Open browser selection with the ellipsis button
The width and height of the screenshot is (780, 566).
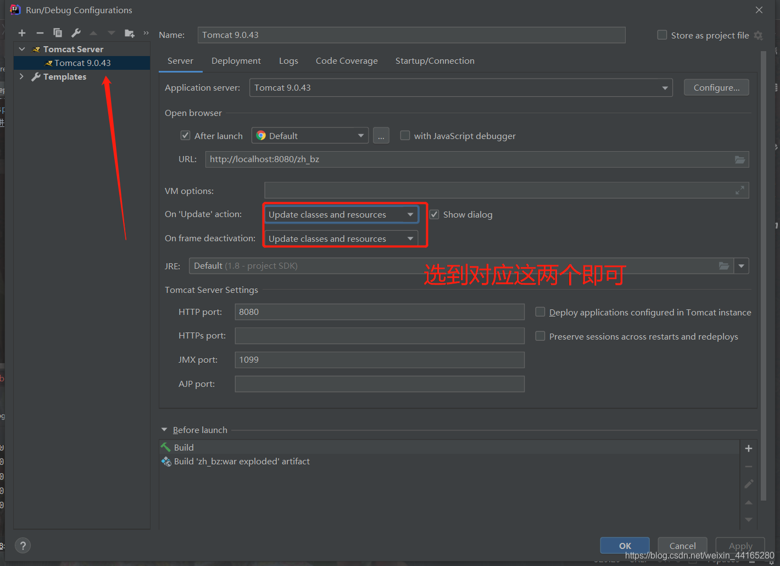[x=381, y=136]
